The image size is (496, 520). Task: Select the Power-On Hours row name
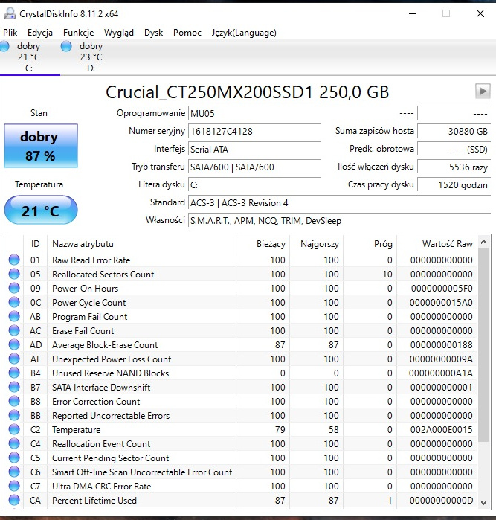(x=85, y=288)
